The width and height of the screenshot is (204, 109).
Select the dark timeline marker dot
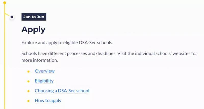[12, 17]
